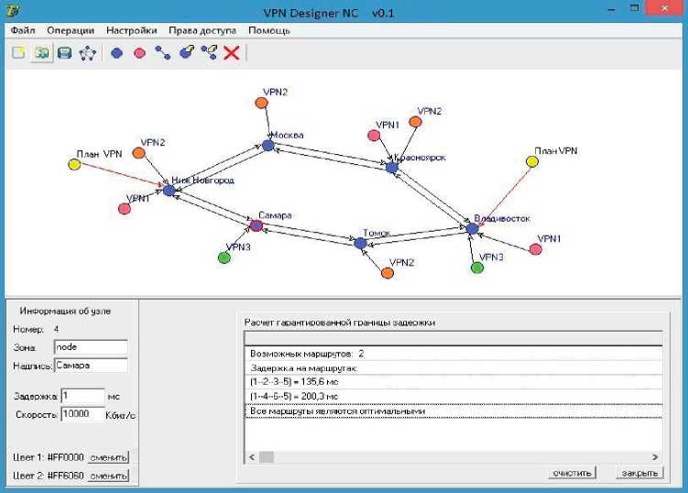
Task: Click the green VPN3 node below Владивосток
Action: [477, 268]
